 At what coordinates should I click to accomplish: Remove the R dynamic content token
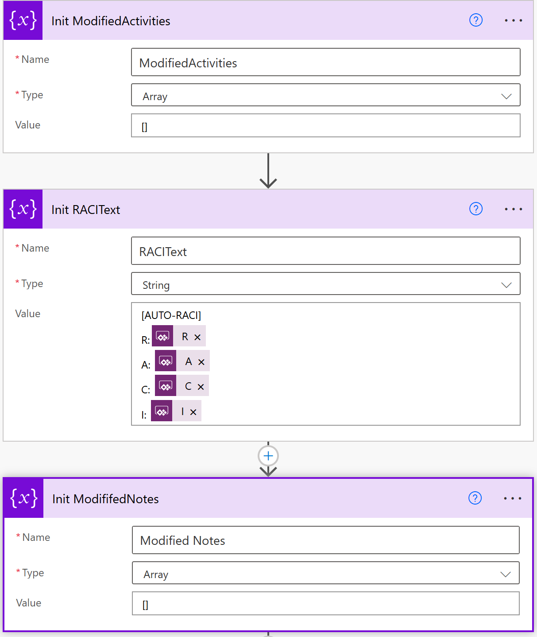(x=197, y=337)
